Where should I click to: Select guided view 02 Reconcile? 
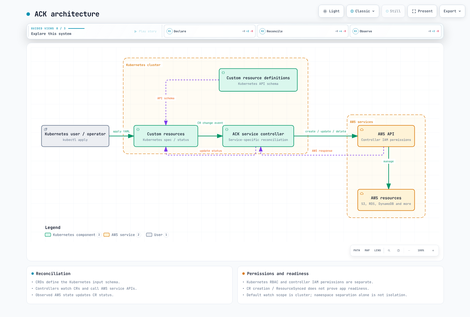click(x=303, y=31)
